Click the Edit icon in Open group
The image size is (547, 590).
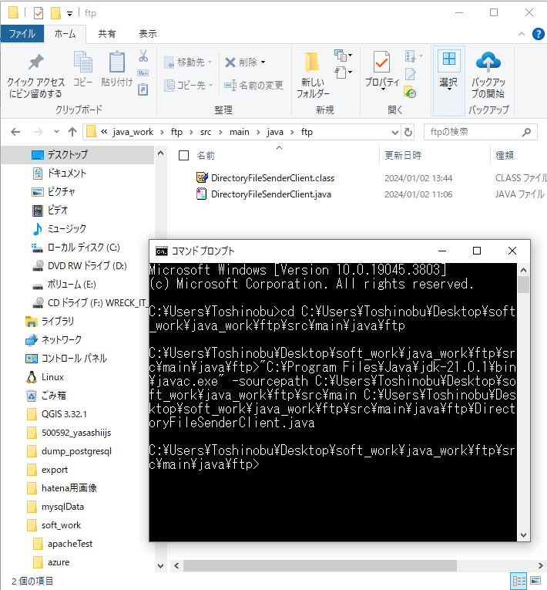(x=410, y=75)
